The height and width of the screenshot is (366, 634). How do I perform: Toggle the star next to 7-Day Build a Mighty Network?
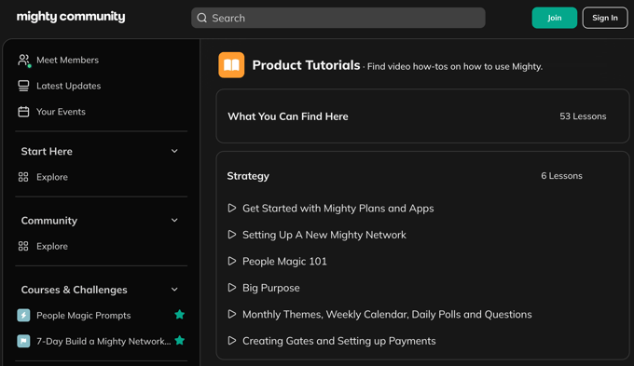[180, 341]
